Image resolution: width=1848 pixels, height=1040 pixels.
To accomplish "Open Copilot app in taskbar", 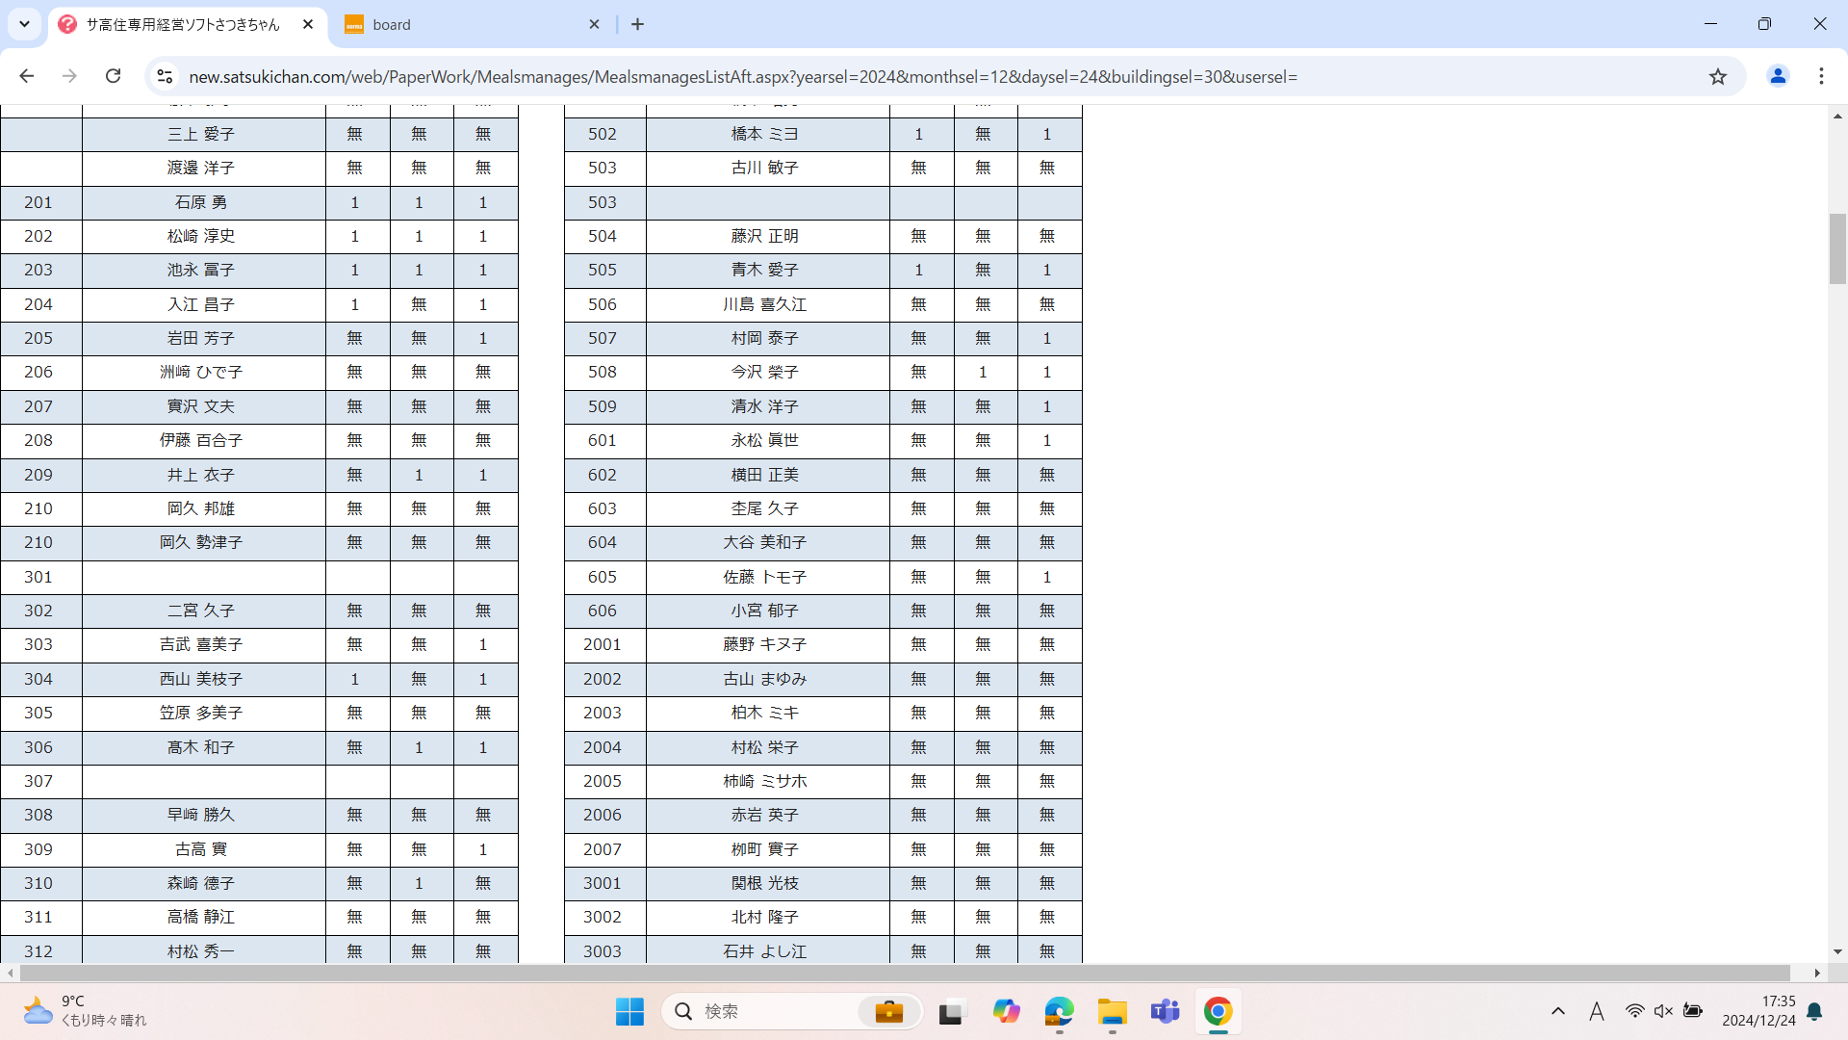I will point(1006,1012).
